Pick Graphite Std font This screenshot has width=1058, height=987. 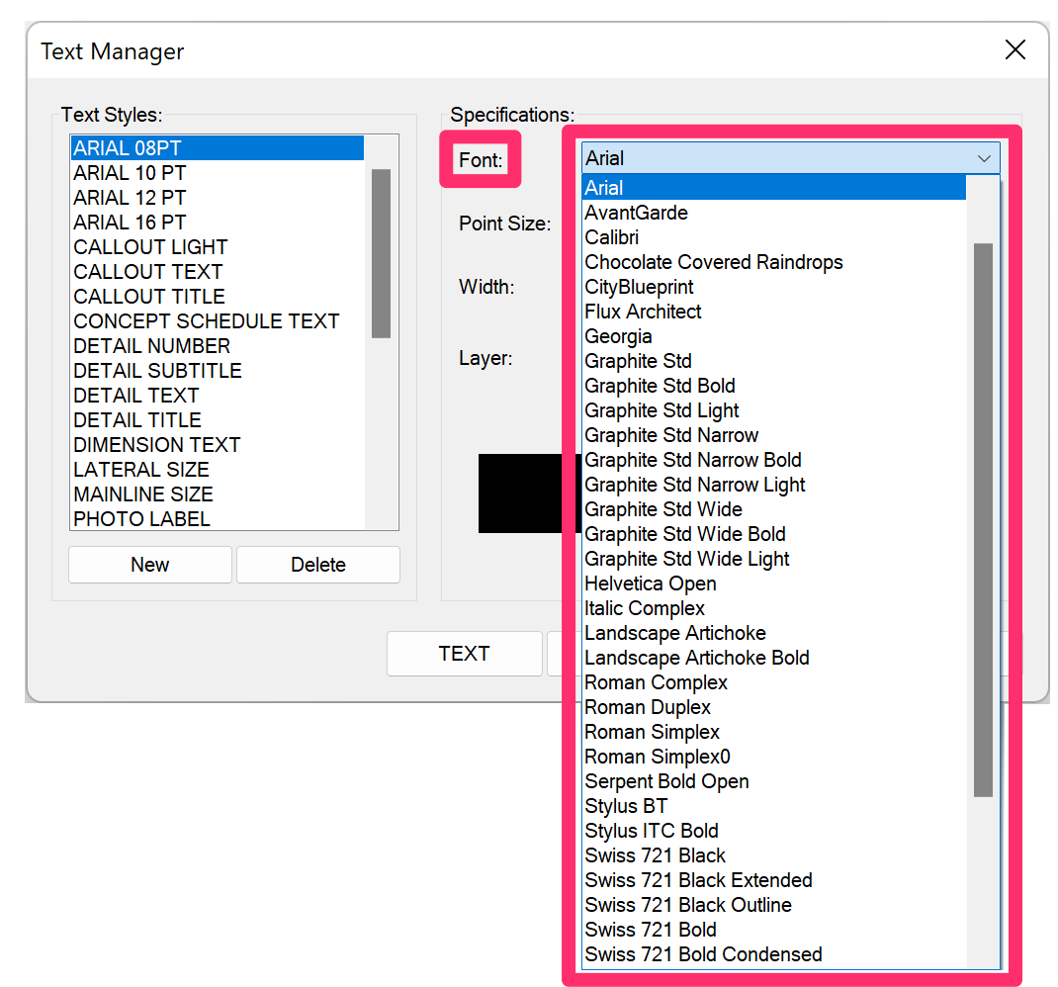point(774,361)
